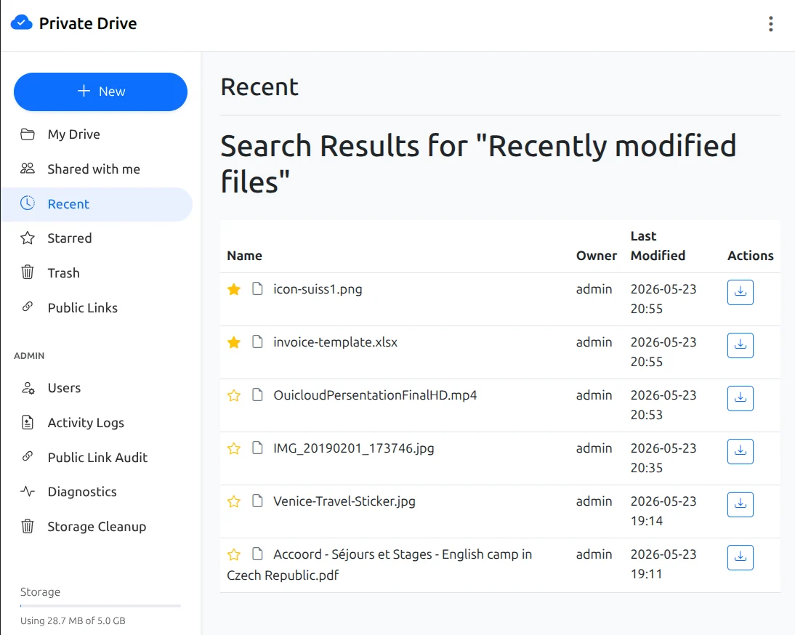The image size is (795, 635).
Task: Star the Accoord English camp PDF
Action: (234, 554)
